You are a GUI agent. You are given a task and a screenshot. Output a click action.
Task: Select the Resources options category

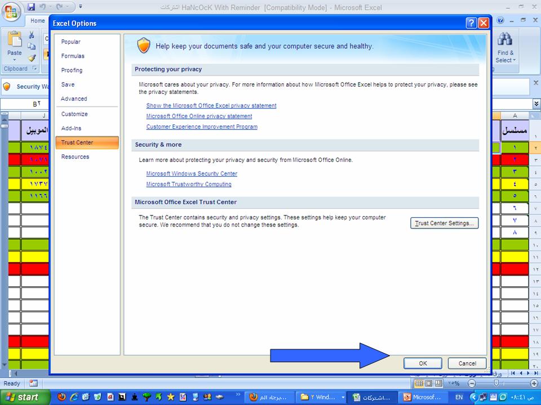click(x=75, y=157)
